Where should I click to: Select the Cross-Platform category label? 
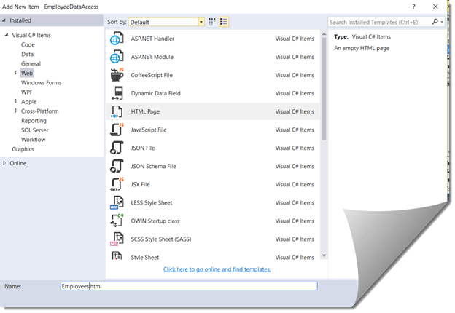(x=40, y=111)
